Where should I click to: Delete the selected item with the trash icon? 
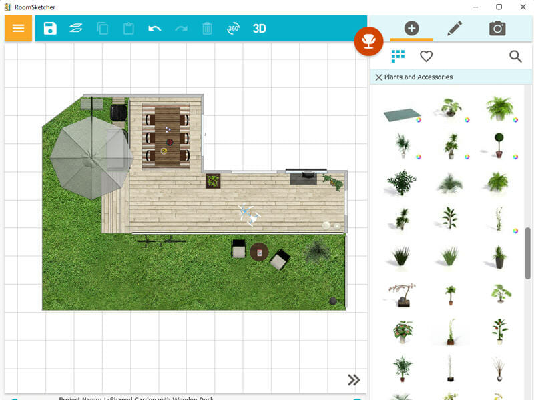(208, 29)
